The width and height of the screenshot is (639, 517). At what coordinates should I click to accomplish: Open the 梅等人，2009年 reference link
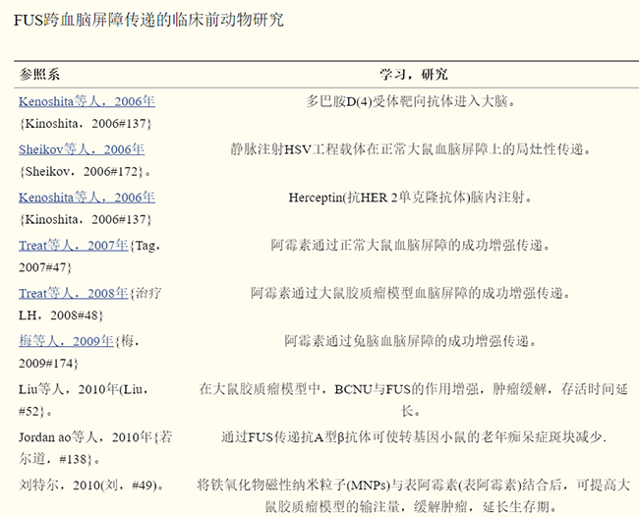click(x=66, y=341)
